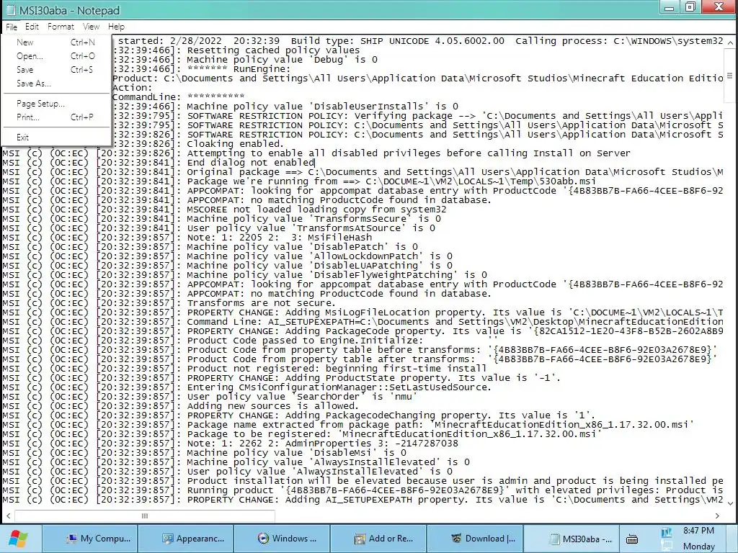Click 'Package we're running from' line

(391, 181)
